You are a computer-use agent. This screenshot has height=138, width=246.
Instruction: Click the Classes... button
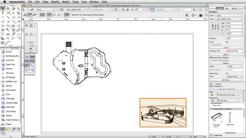point(226,63)
